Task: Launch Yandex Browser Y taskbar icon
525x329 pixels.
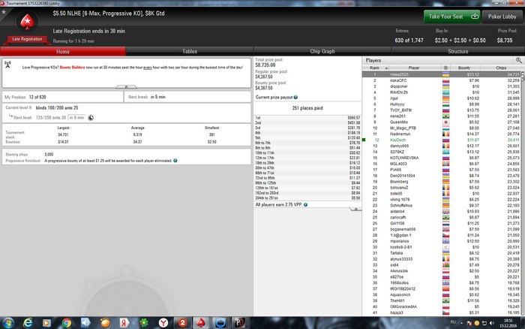Action: click(x=163, y=323)
